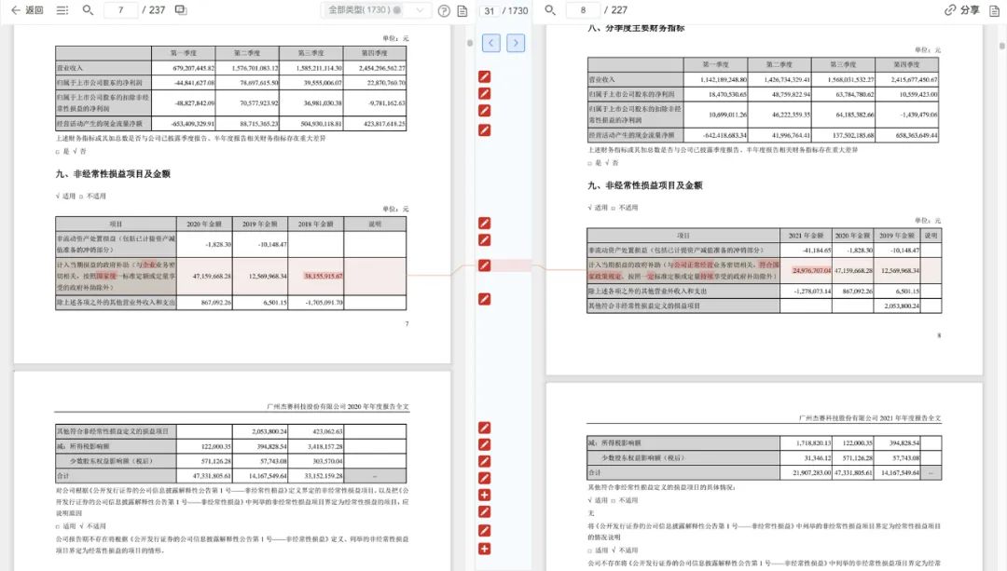
Task: Click the document icon next to the help icon
Action: [462, 11]
